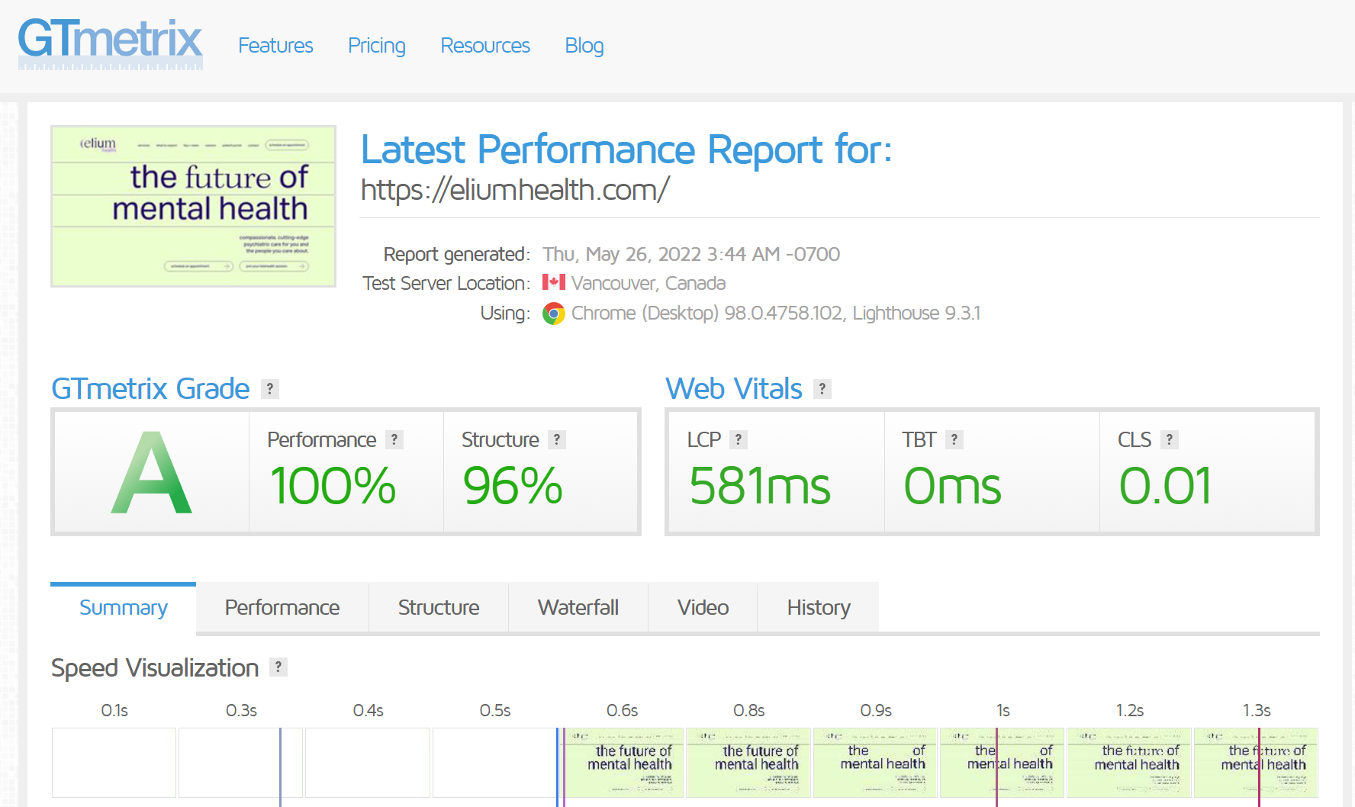1355x807 pixels.
Task: Select the 1.2s filmstrip frame
Action: click(x=1129, y=763)
